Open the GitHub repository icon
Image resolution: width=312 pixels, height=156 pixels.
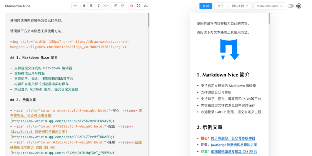coord(299,6)
